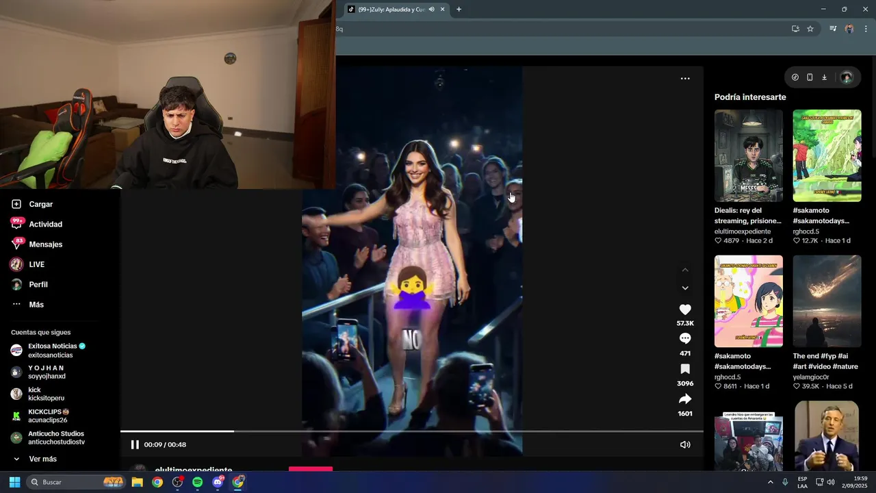Open KICKCLIPS acunaclips26 account
The image size is (876, 493).
pos(40,416)
